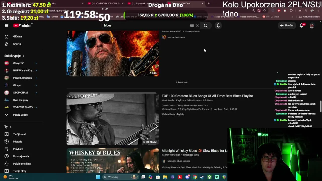Open TOP 100 Greatest Blues Songs title
The height and width of the screenshot is (181, 322).
(x=207, y=96)
